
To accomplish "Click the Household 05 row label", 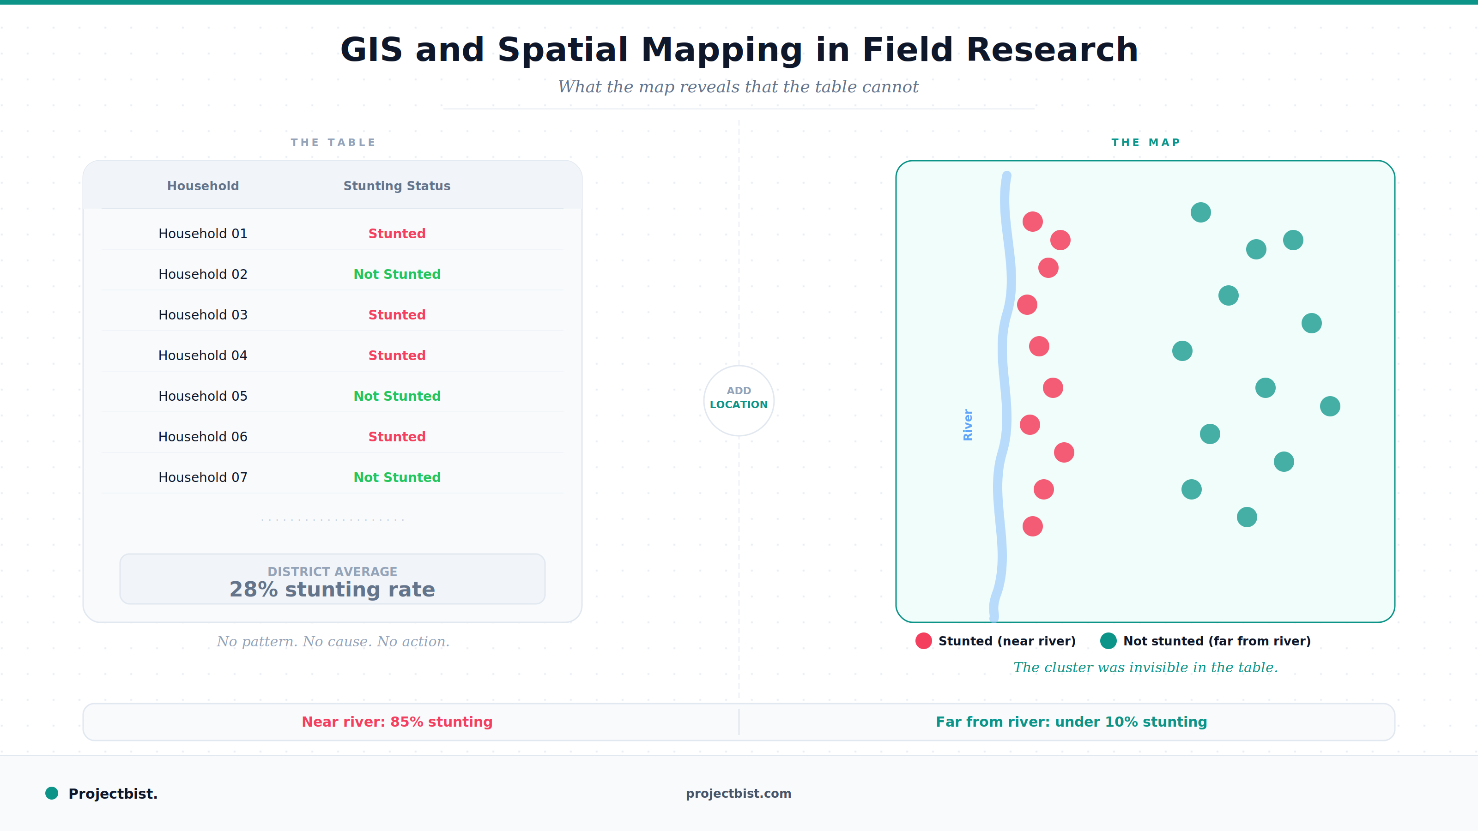I will click(x=203, y=396).
